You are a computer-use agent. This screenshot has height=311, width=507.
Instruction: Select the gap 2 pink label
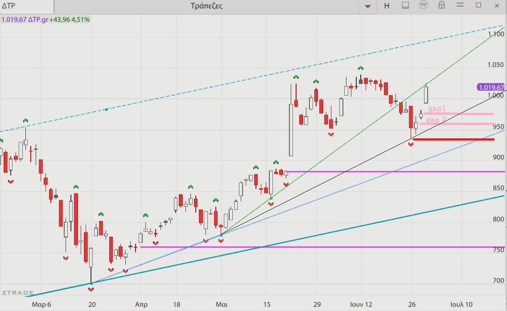tap(436, 120)
